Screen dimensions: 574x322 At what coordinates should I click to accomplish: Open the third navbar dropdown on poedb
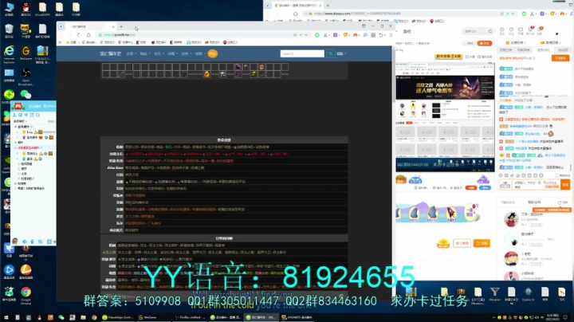[159, 53]
